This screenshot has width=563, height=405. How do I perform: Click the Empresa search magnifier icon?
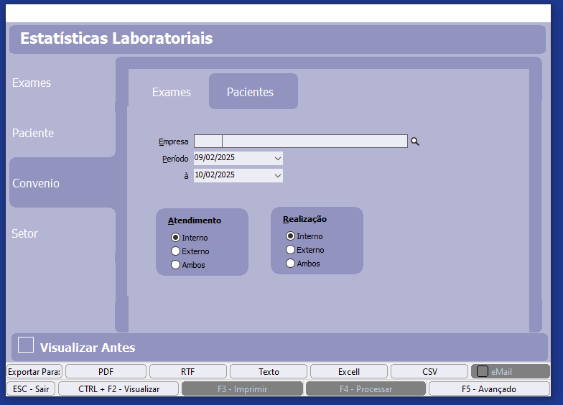414,142
